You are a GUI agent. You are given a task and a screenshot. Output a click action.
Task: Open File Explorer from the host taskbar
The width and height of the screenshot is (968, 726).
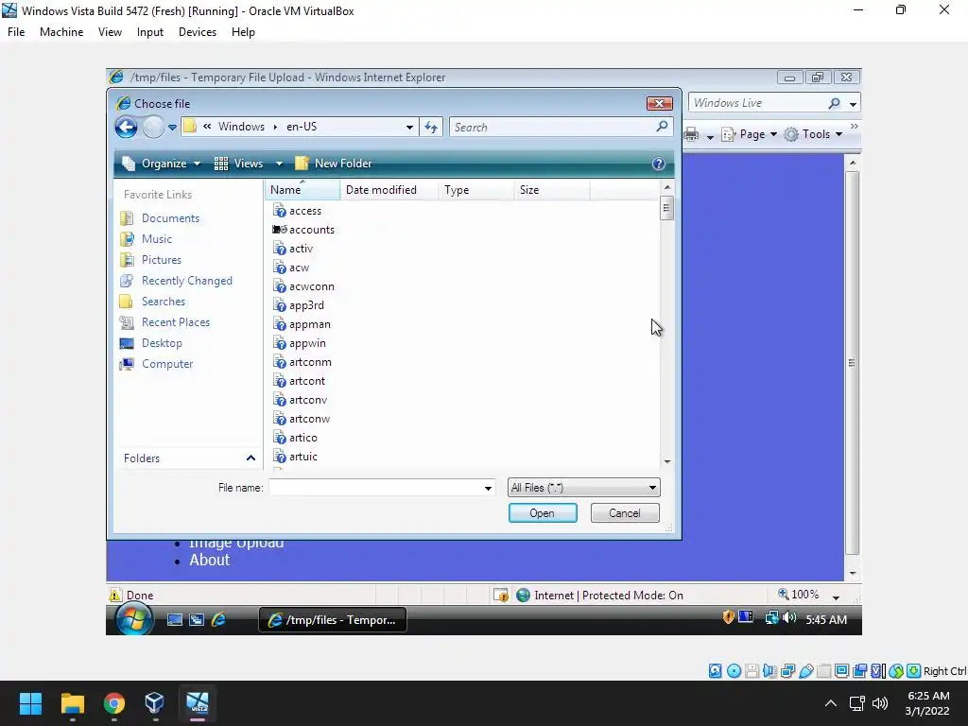click(x=72, y=703)
